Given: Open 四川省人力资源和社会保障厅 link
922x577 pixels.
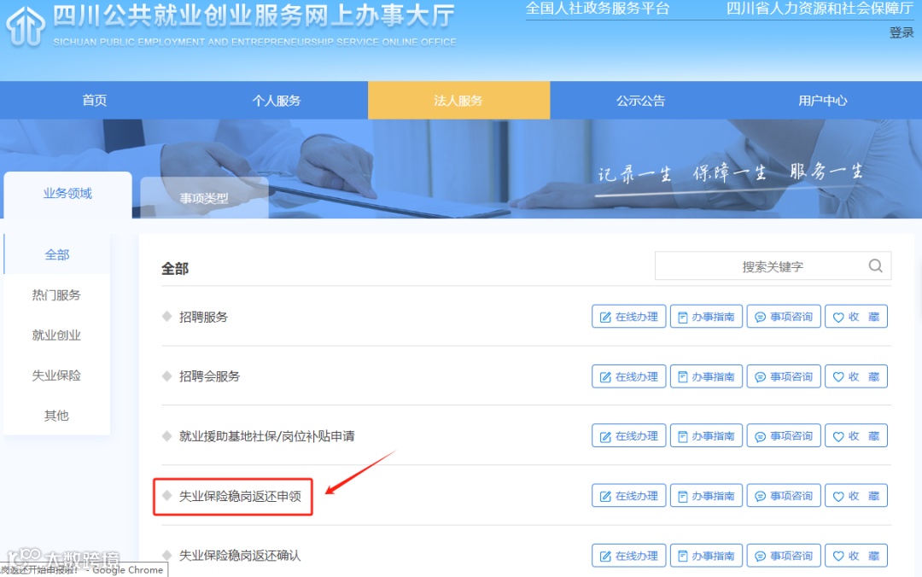Looking at the screenshot, I should tap(820, 9).
